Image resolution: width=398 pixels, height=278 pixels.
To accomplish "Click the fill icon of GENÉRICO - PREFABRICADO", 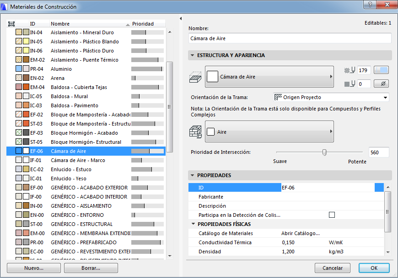I will (19, 242).
